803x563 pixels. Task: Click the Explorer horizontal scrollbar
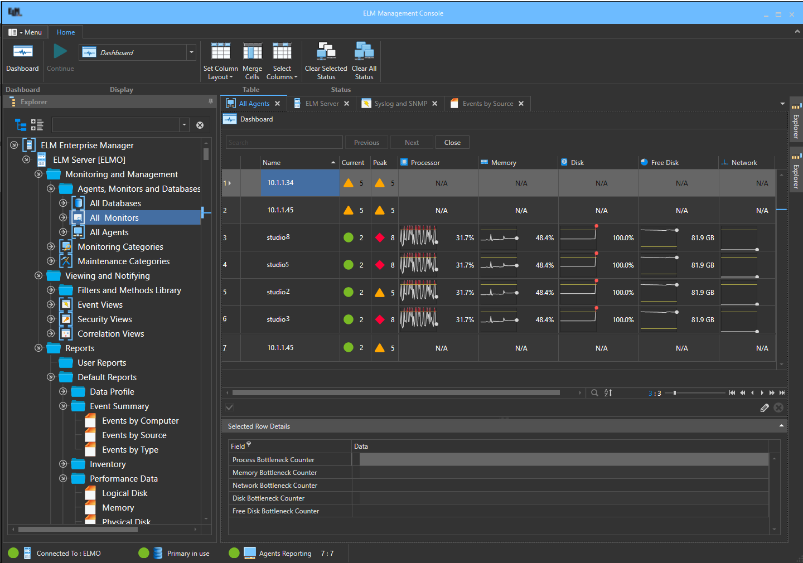(x=78, y=529)
